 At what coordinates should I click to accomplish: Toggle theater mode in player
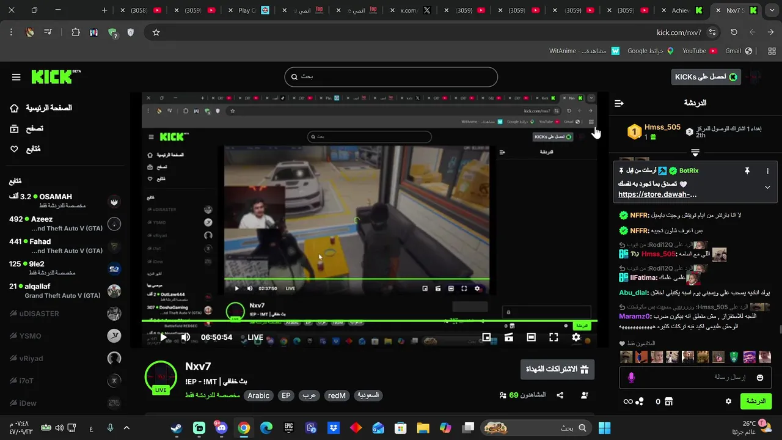(531, 337)
